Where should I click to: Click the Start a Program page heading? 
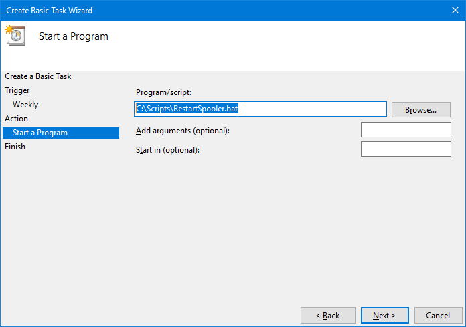74,36
